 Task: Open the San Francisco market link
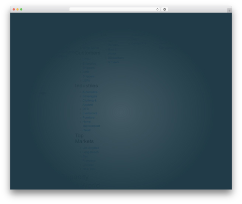pos(89,158)
